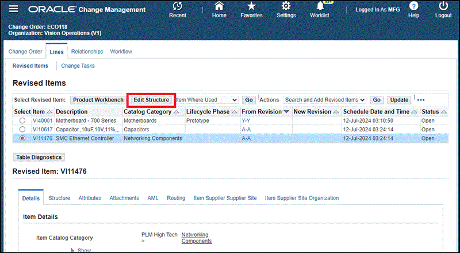Open the three-dot more options menu

coord(421,100)
